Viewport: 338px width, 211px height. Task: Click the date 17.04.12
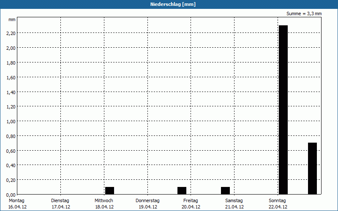point(61,207)
